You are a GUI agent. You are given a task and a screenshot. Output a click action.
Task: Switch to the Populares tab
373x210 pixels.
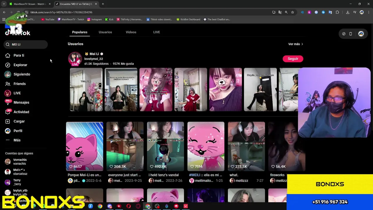[80, 32]
